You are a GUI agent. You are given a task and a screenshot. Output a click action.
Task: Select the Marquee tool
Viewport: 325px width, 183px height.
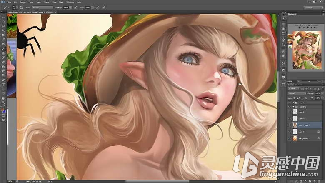click(x=3, y=22)
